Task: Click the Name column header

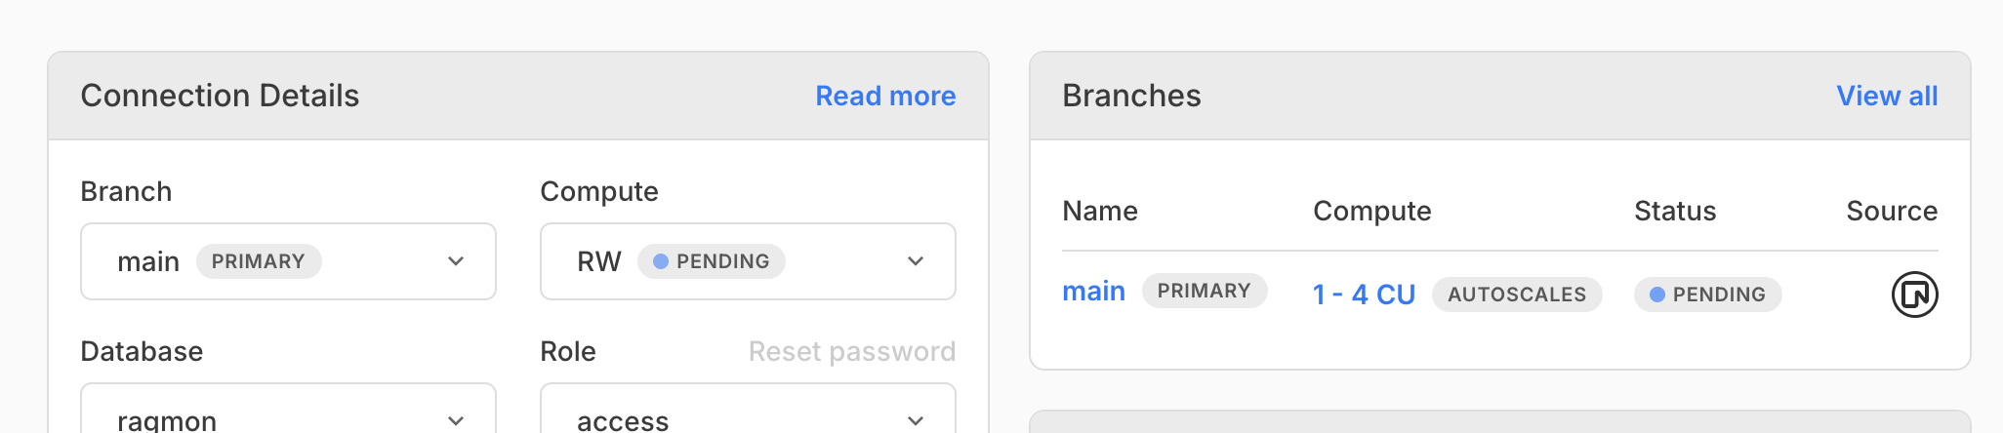Action: [x=1100, y=211]
